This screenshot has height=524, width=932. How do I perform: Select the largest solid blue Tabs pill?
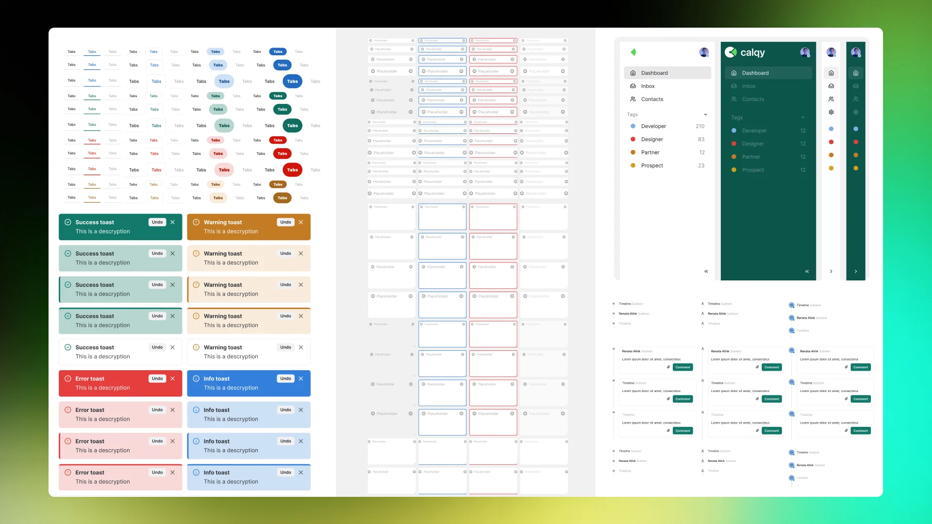click(292, 82)
